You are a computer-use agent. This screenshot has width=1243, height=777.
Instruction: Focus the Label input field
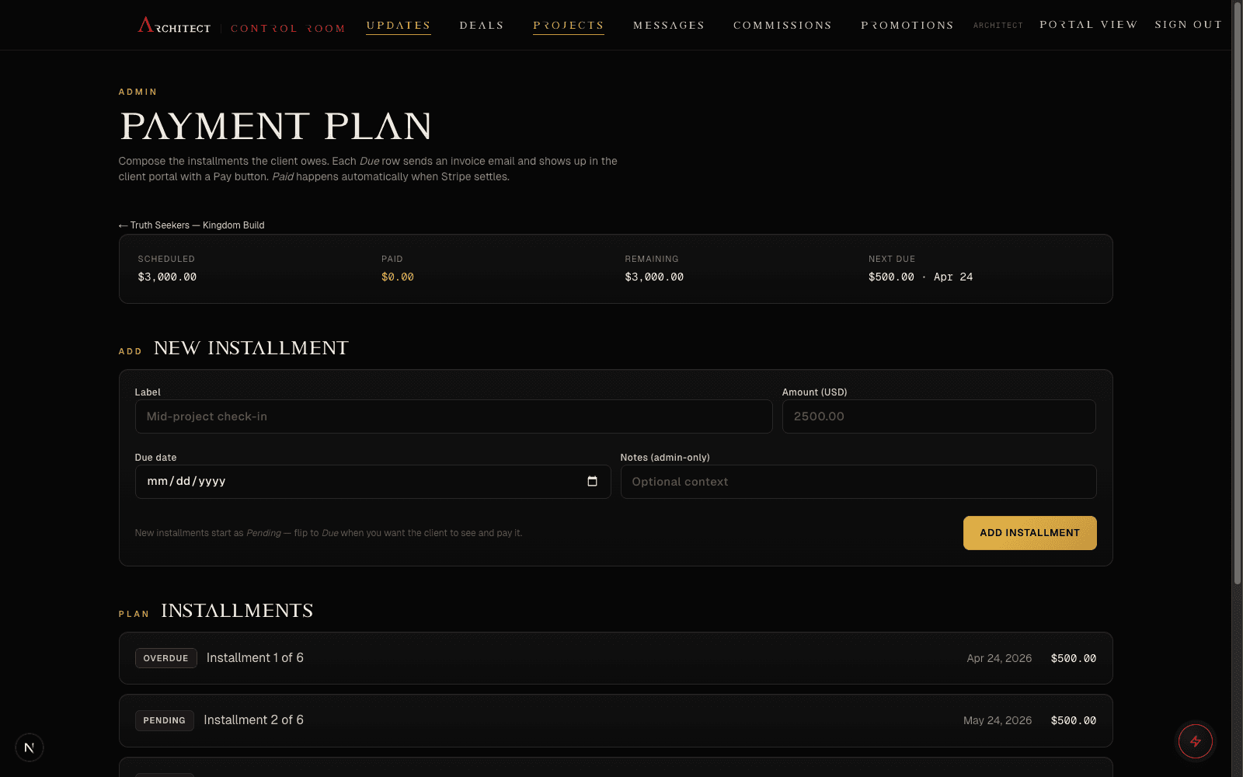coord(454,416)
